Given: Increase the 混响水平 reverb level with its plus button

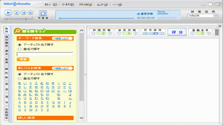Looking at the screenshot, I should tap(209, 34).
